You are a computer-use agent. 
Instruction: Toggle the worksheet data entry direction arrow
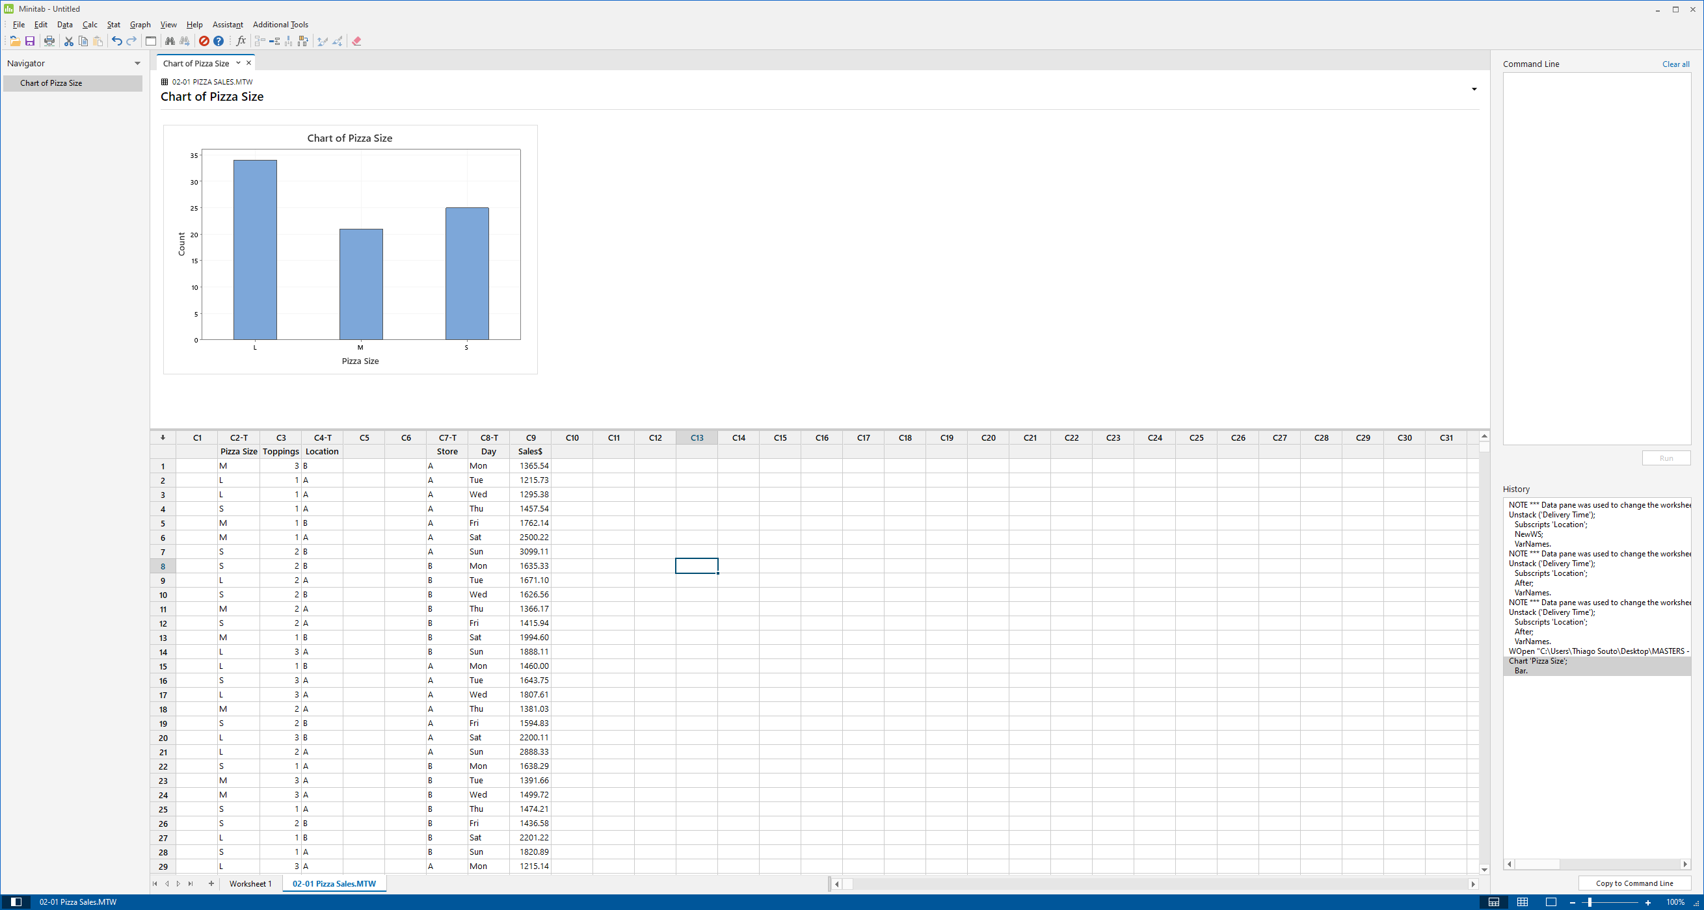163,437
